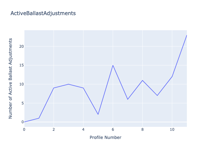The width and height of the screenshot is (211, 151).
Task: Click the line peak at profile 8
Action: pos(142,80)
